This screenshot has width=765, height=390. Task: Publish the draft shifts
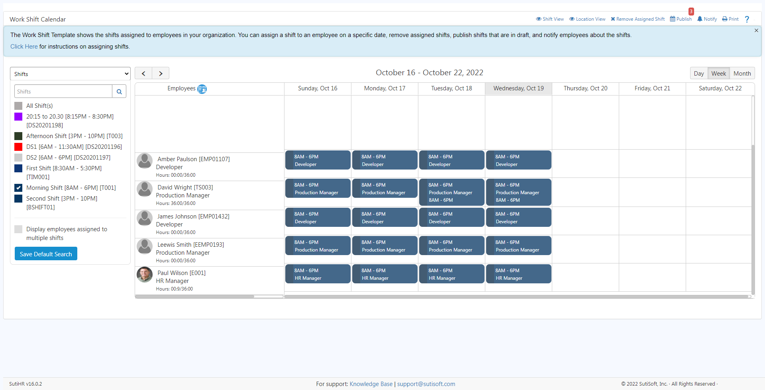681,19
